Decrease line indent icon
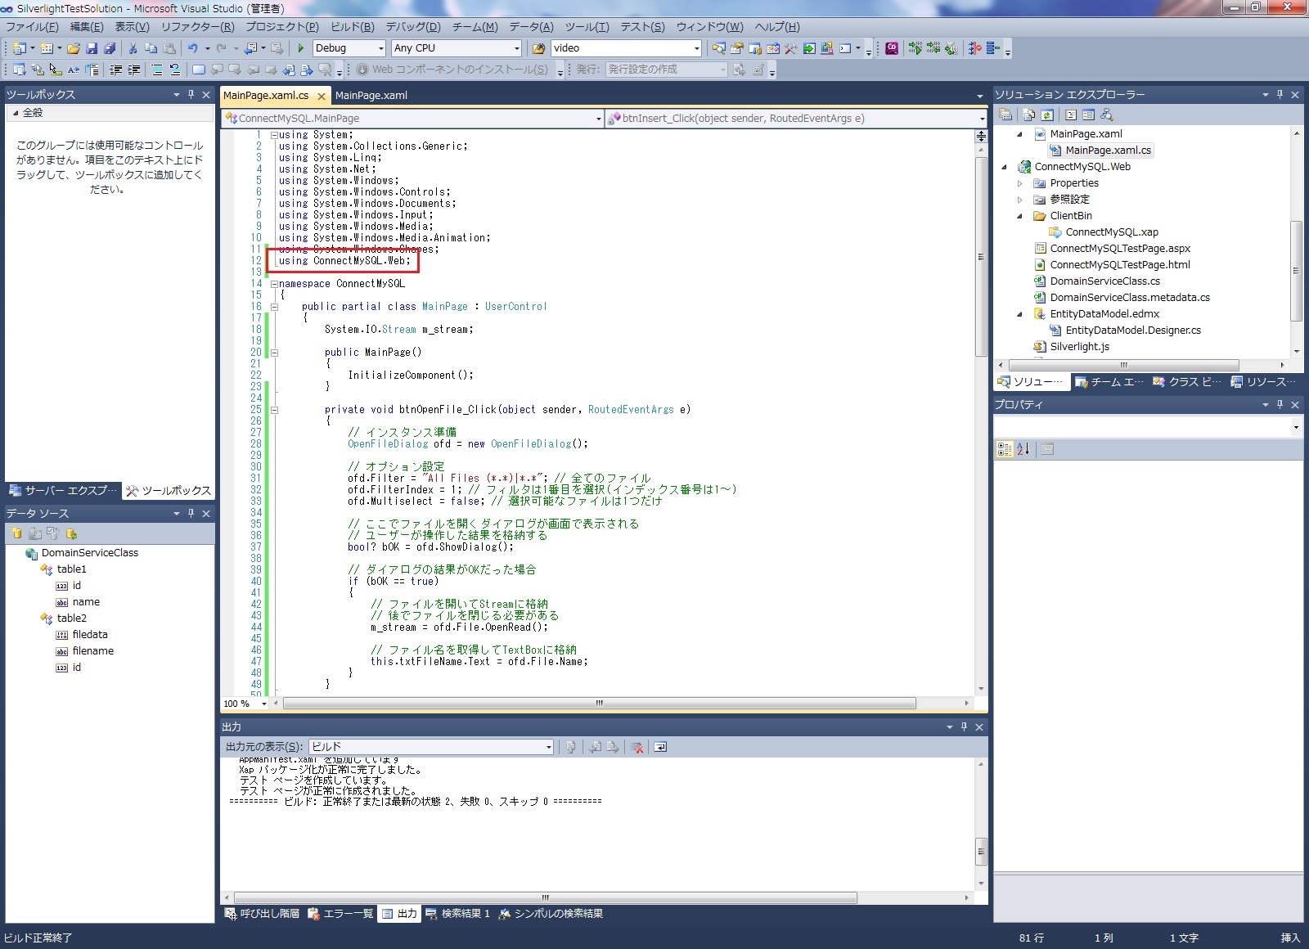The image size is (1309, 949). (x=116, y=70)
